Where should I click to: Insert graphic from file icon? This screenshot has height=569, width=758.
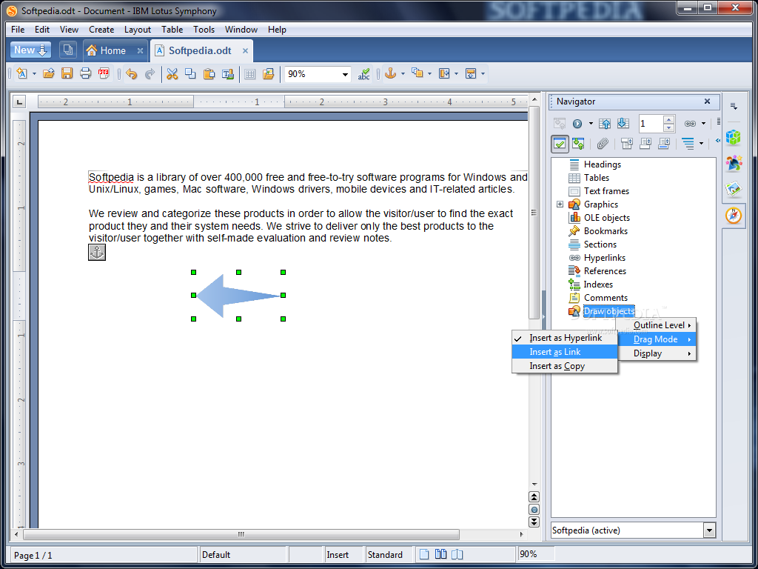268,73
